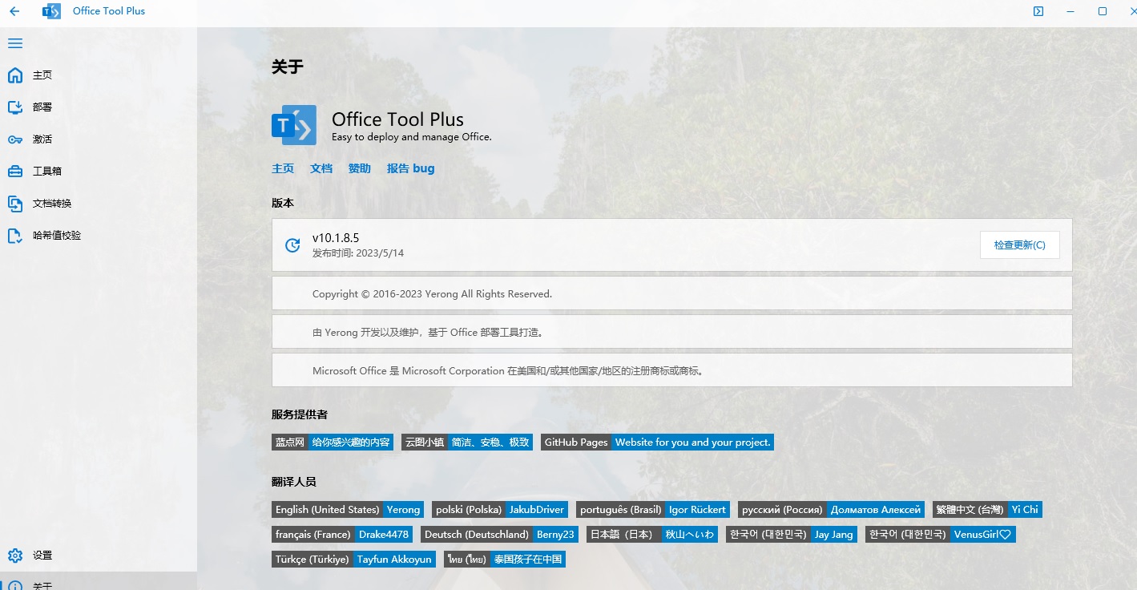
Task: Open the 部署 navigation item
Action: pyautogui.click(x=99, y=107)
